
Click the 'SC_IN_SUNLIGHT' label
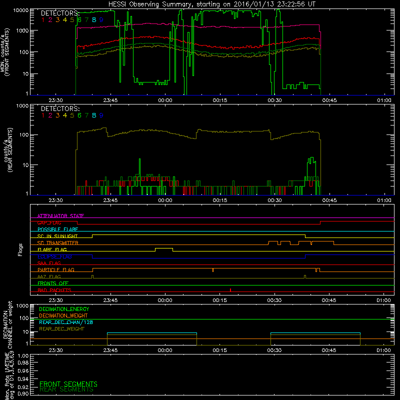pyautogui.click(x=57, y=236)
